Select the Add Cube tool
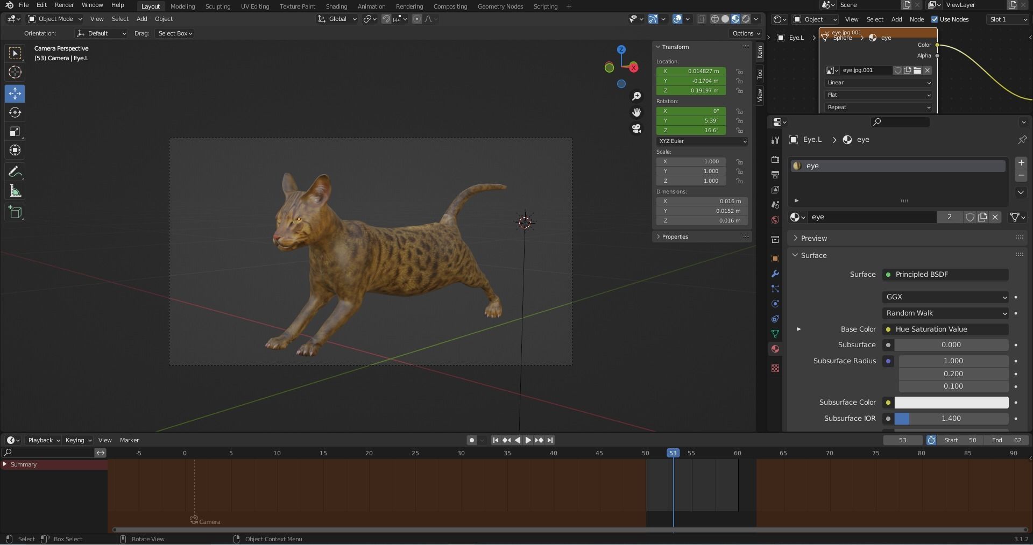 (x=15, y=212)
